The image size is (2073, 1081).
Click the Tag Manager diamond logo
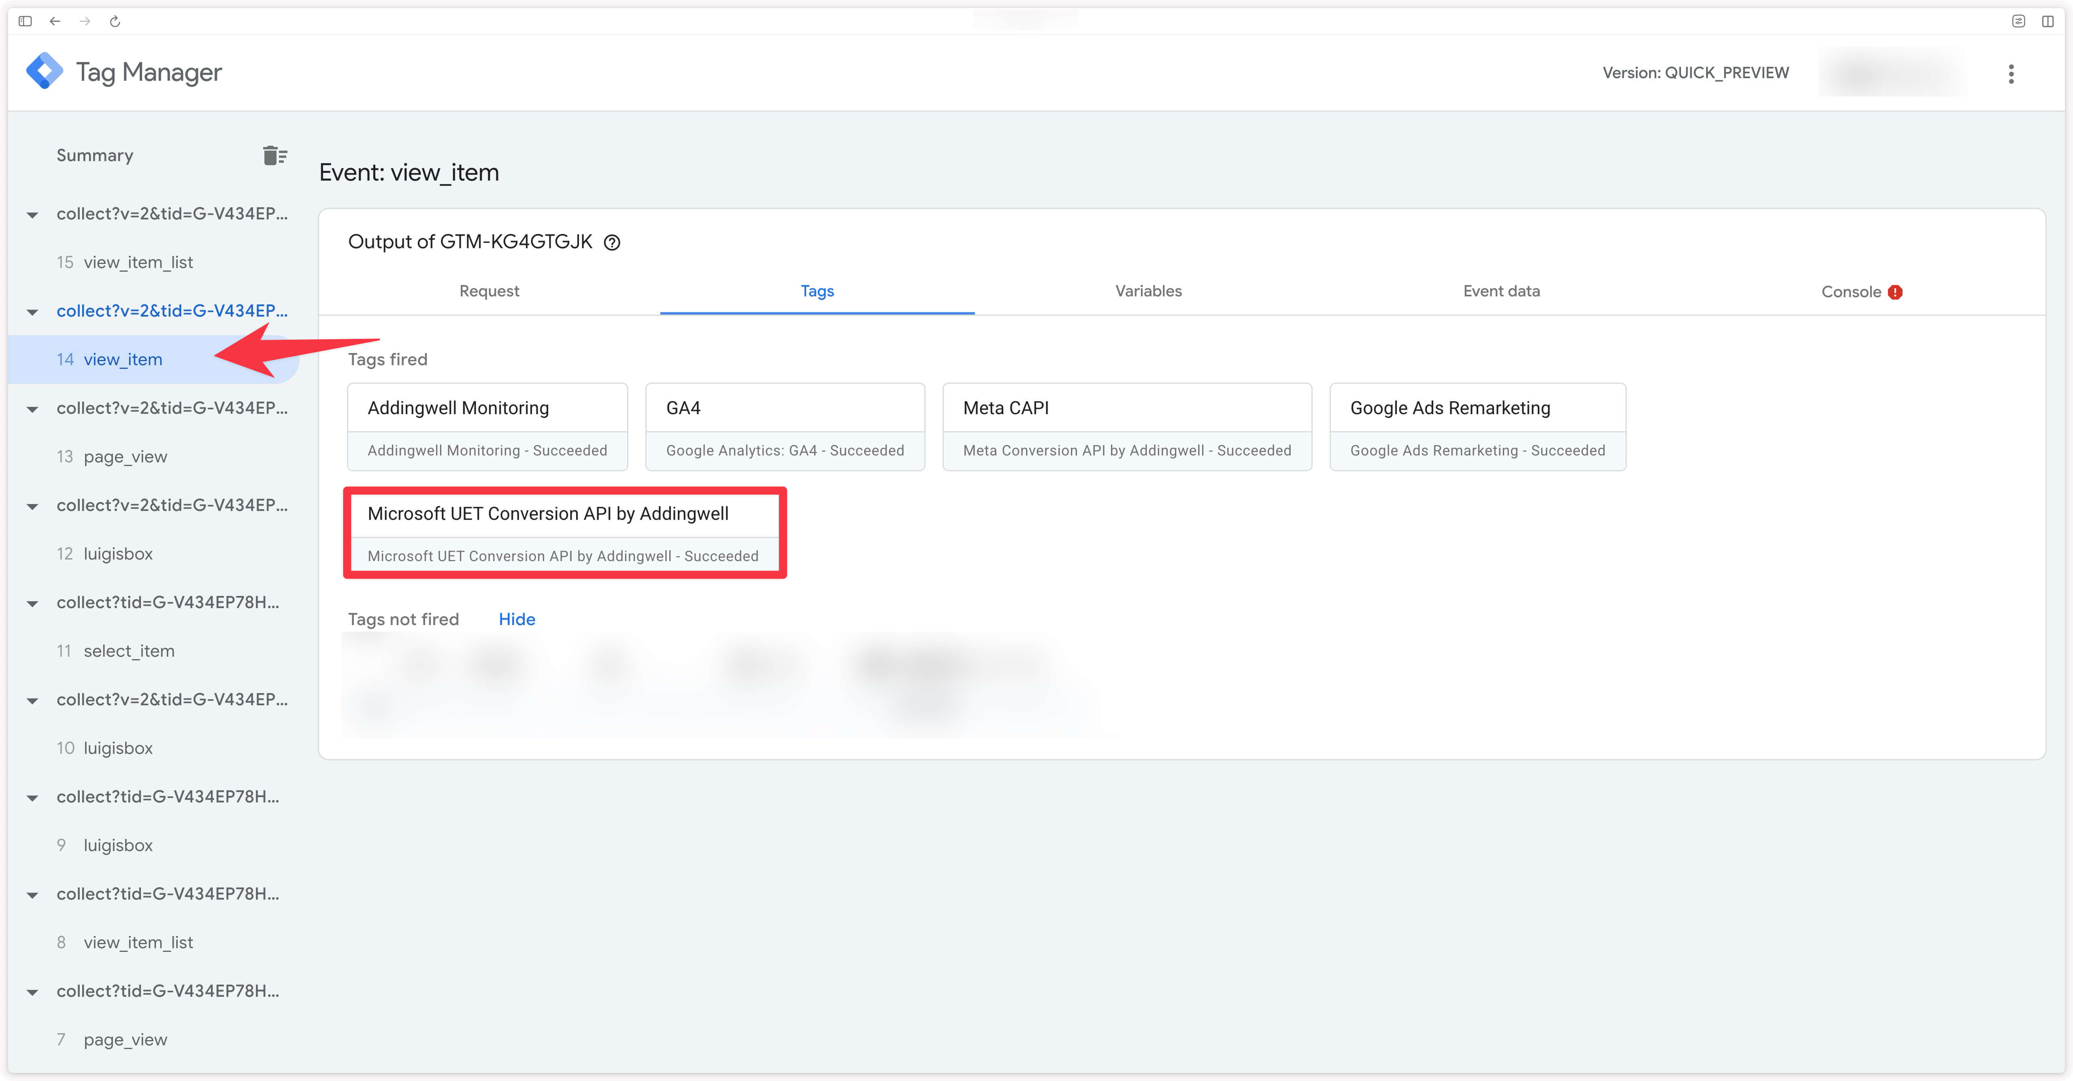[x=44, y=71]
